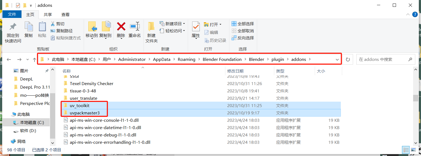Click the Paste (粘贴) ribbon icon
This screenshot has width=421, height=156.
[42, 27]
